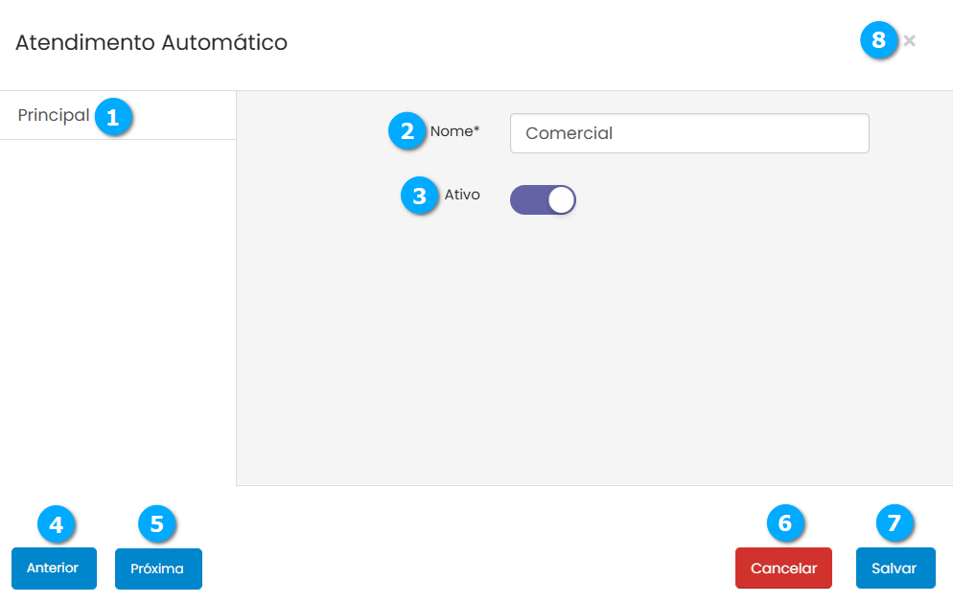Screen dimensions: 953x603
Task: Click the Nome* field label
Action: pos(454,131)
